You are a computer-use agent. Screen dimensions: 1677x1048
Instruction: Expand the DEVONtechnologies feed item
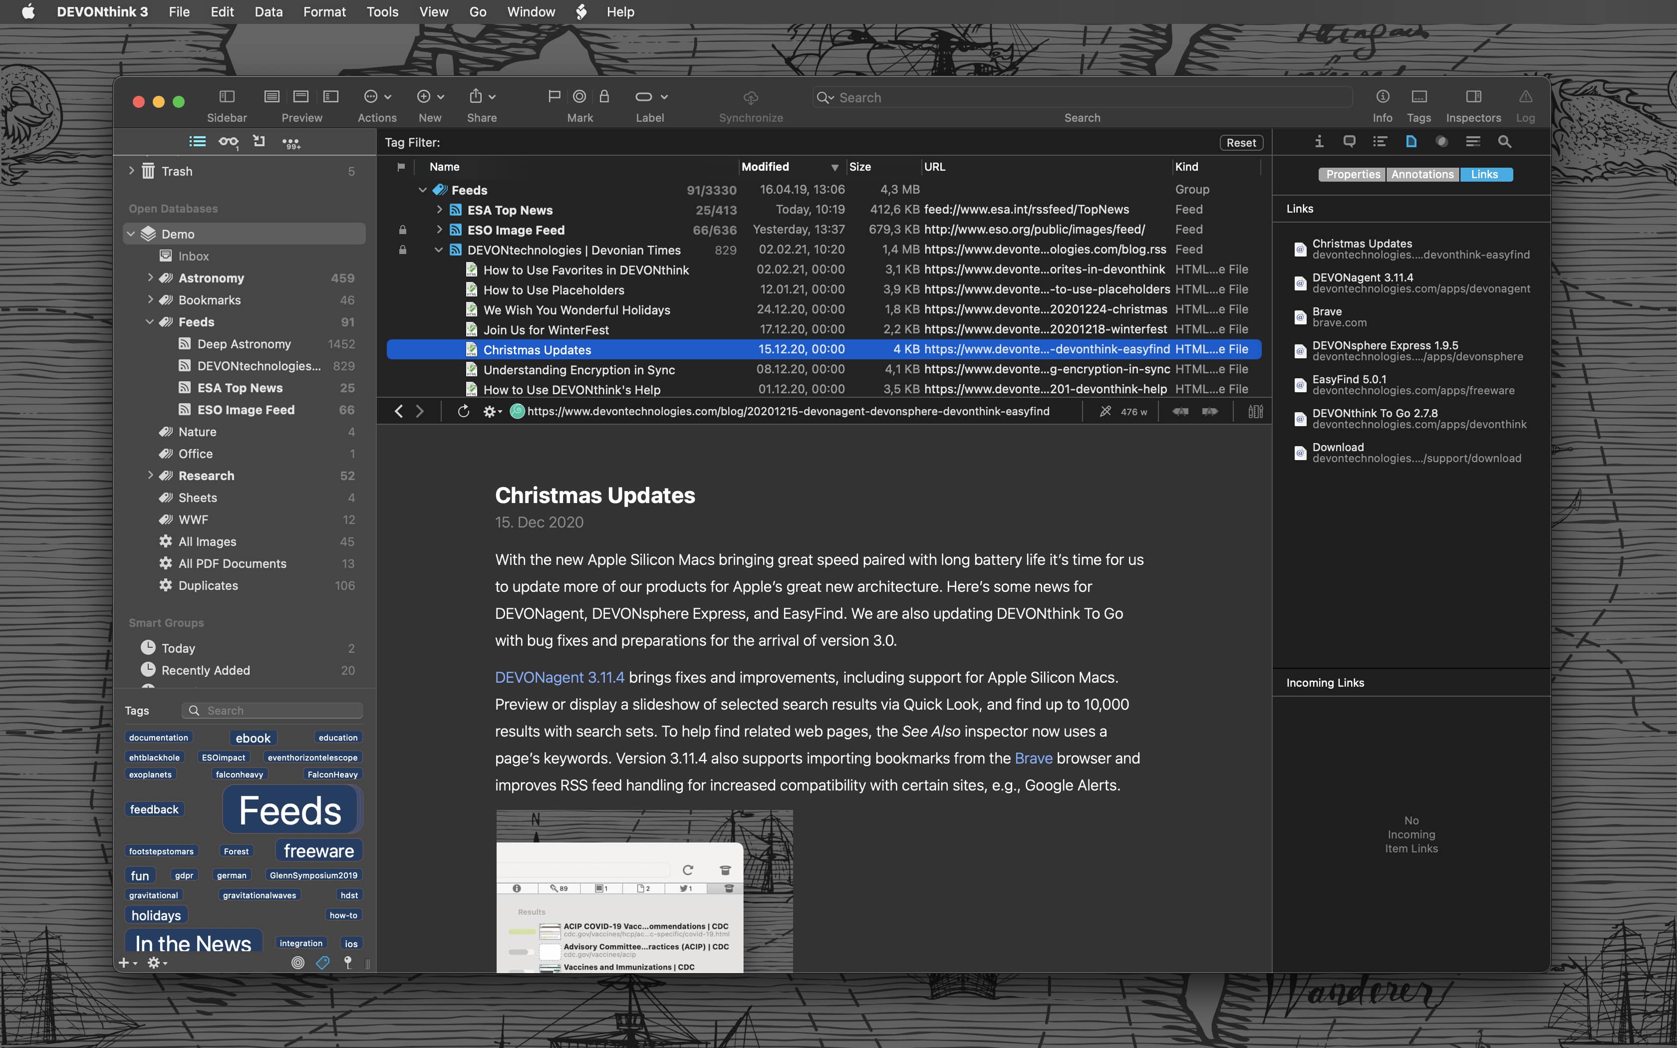pos(438,250)
